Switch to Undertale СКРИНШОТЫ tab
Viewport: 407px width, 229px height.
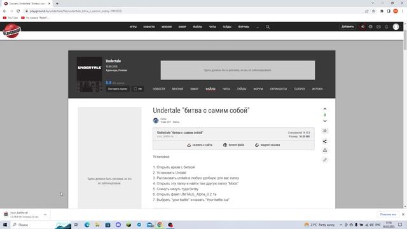click(x=279, y=89)
